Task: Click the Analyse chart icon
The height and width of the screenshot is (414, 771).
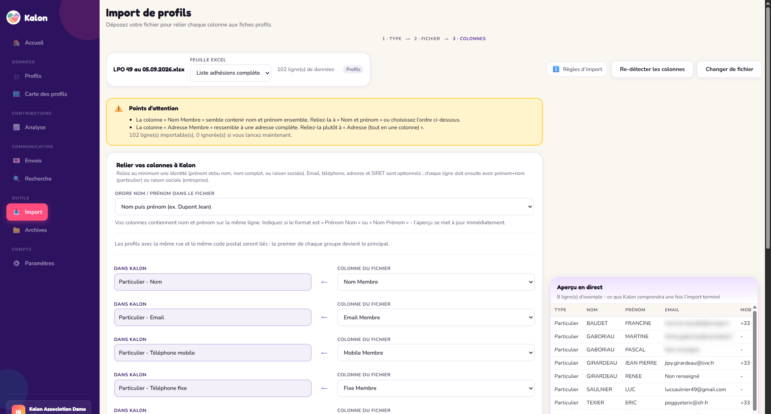Action: pos(16,128)
